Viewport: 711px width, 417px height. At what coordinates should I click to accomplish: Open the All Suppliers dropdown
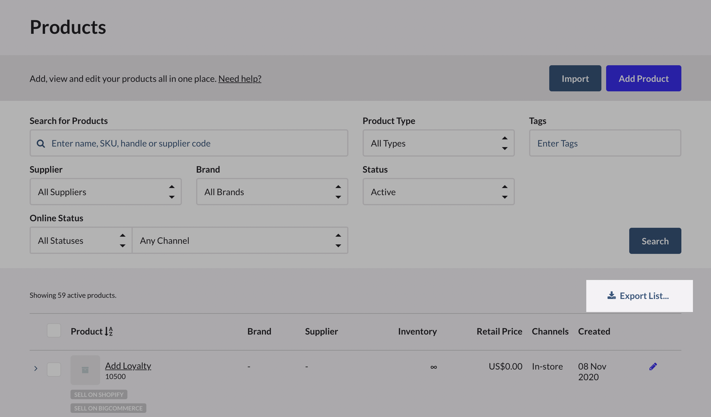tap(105, 192)
